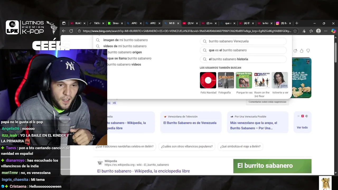Image resolution: width=338 pixels, height=190 pixels.
Task: Open a new browser tab
Action: pos(297,23)
